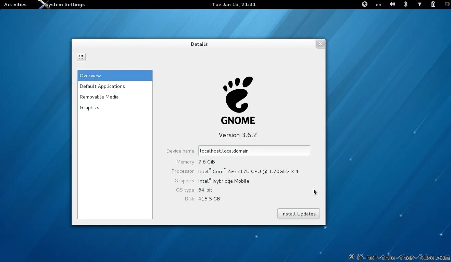451x262 pixels.
Task: Open the battery status icon
Action: pyautogui.click(x=433, y=4)
